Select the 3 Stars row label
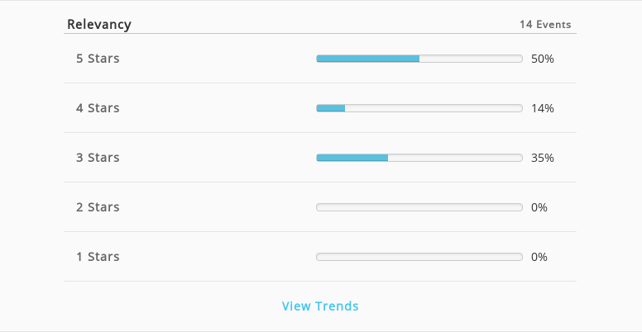642x332 pixels. [x=98, y=158]
